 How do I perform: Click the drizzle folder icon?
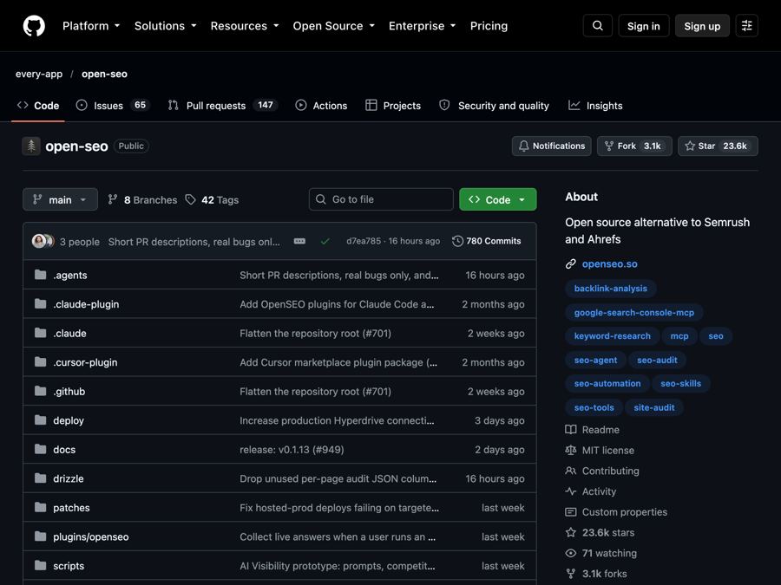coord(40,478)
